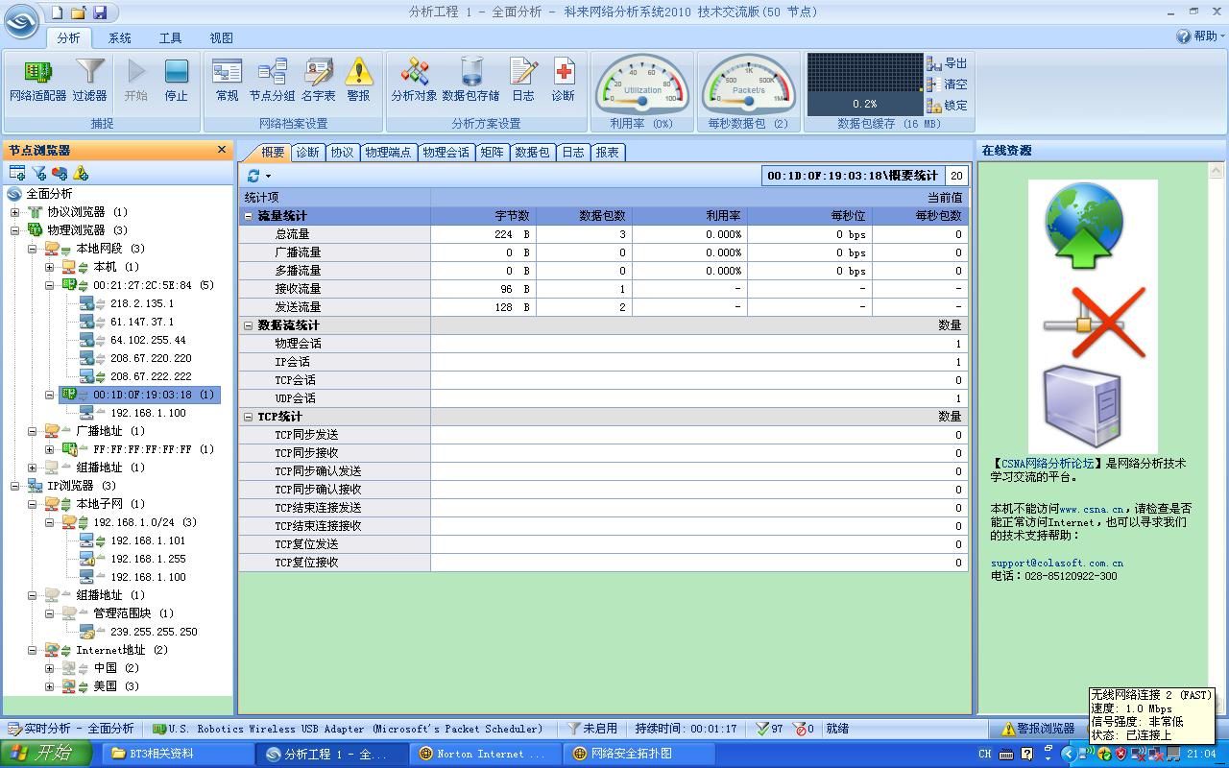Open the 名字表 name table
Viewport: 1229px width, 768px height.
318,81
